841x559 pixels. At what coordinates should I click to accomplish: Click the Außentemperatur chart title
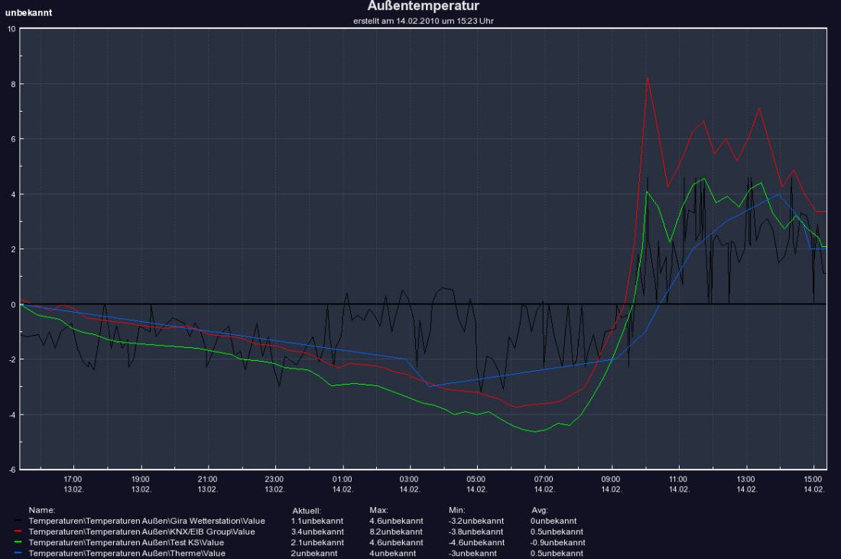pyautogui.click(x=423, y=7)
